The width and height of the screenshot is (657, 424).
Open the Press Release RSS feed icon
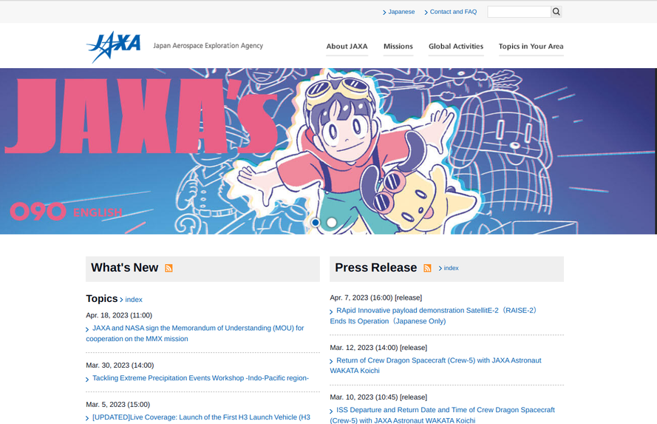pyautogui.click(x=427, y=268)
